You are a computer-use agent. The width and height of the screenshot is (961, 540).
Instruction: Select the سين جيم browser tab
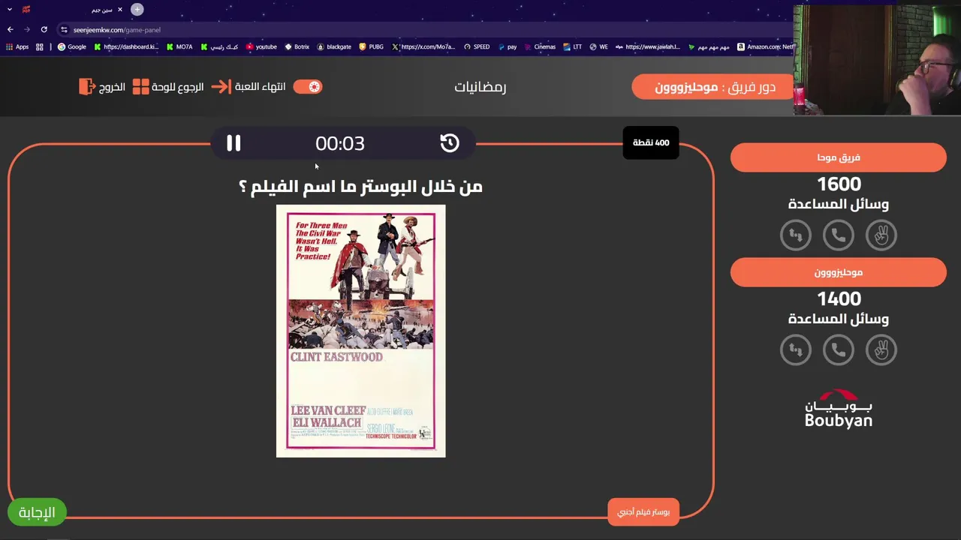pos(72,10)
